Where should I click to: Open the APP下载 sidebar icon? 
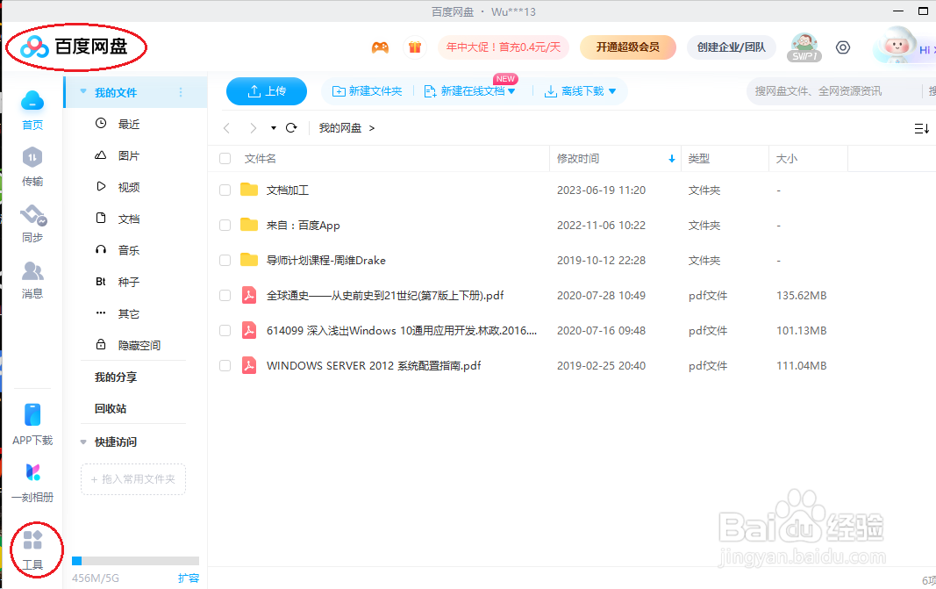pos(32,425)
